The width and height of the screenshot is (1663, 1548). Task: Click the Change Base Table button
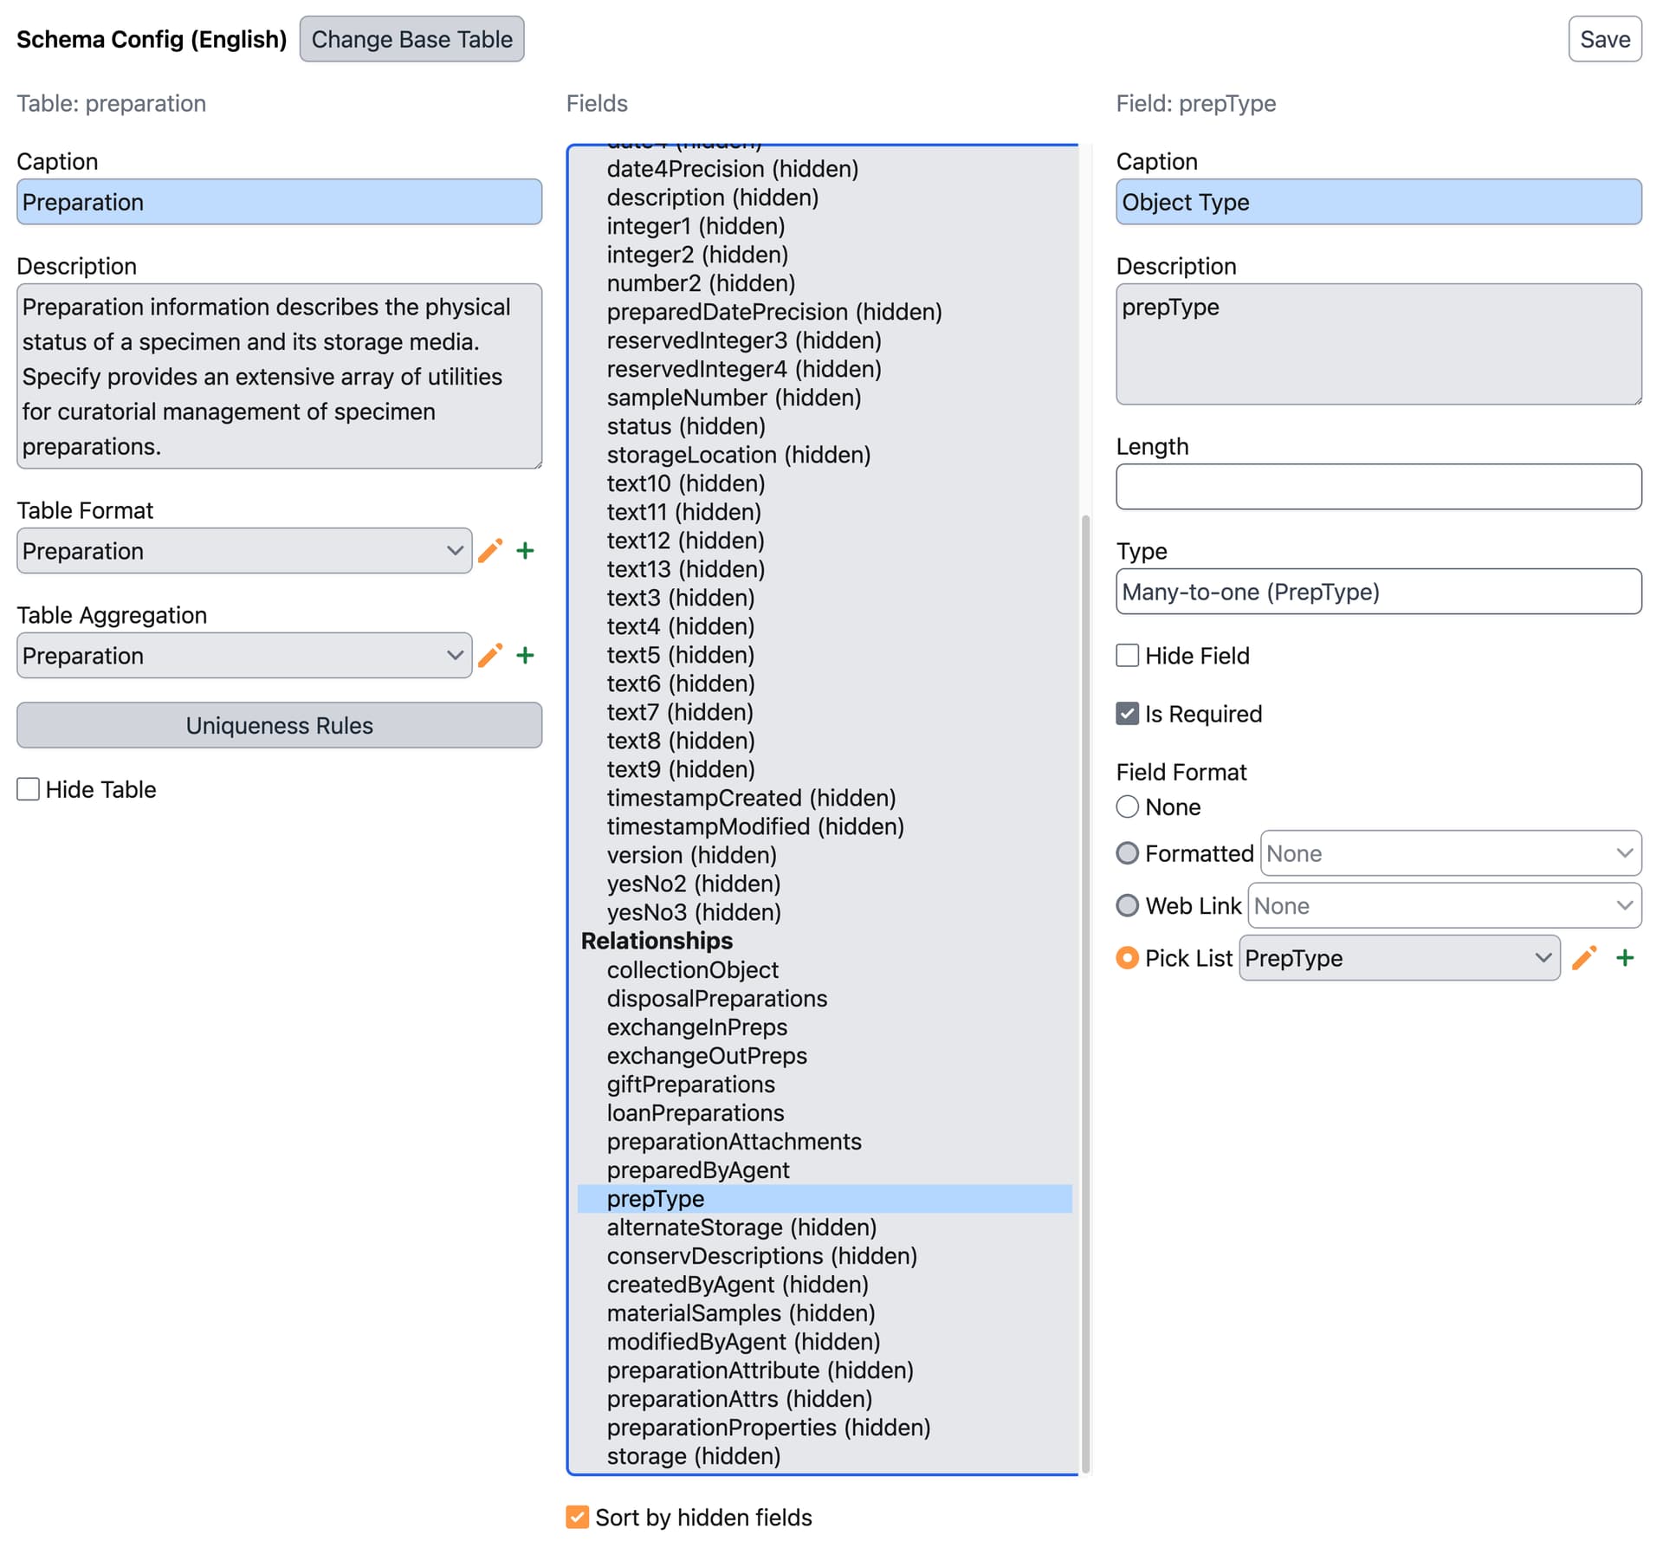point(411,39)
